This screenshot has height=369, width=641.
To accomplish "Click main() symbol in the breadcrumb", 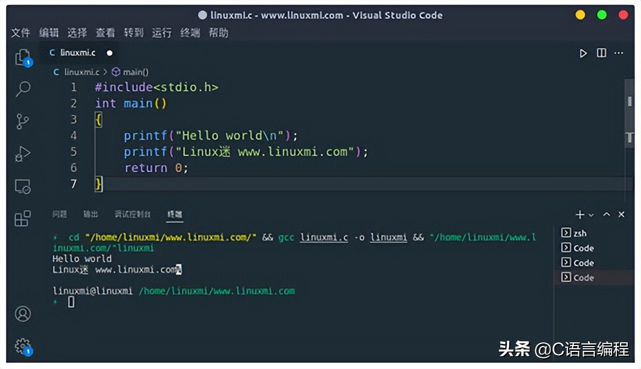I will pyautogui.click(x=136, y=72).
